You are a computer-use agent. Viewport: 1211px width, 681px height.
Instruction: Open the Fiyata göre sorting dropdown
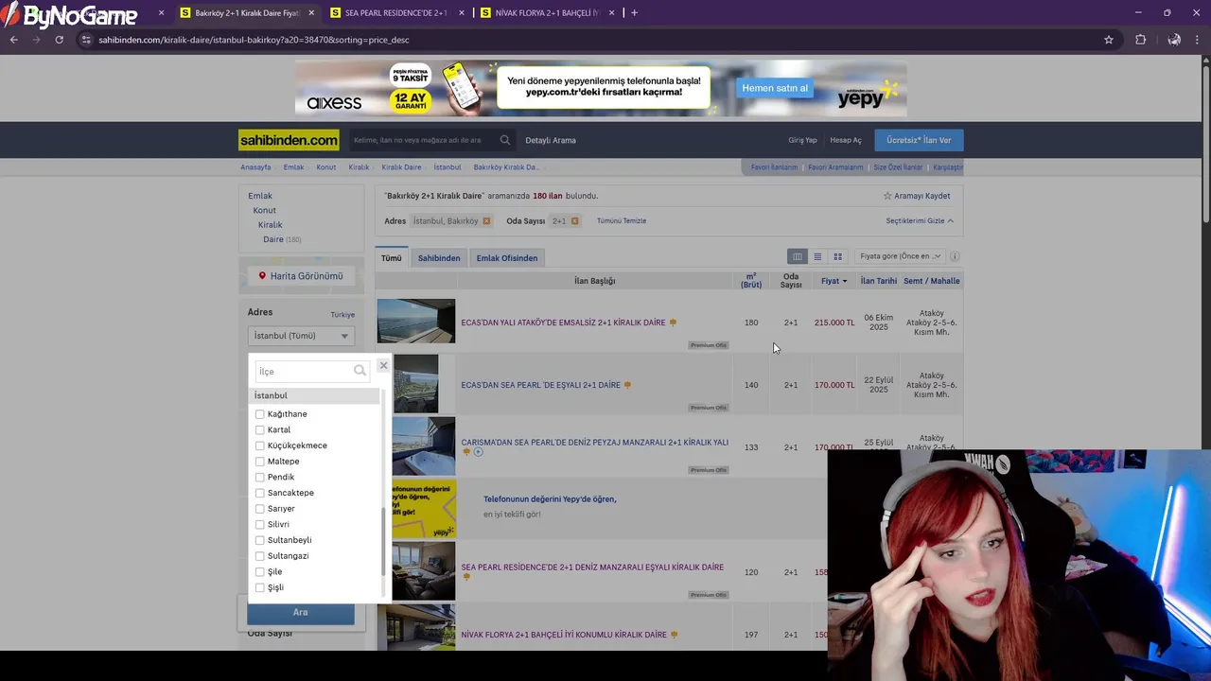[x=899, y=256]
